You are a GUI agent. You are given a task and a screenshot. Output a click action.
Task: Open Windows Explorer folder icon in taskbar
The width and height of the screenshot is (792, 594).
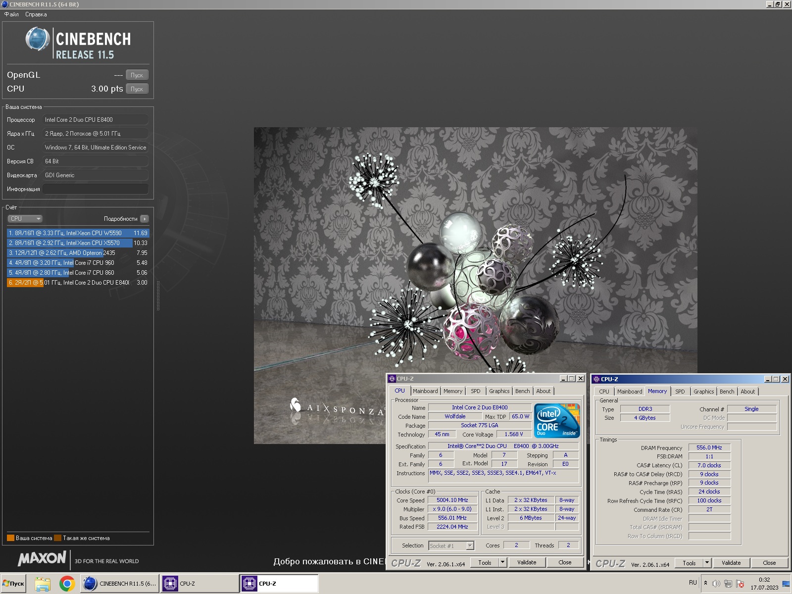click(43, 584)
